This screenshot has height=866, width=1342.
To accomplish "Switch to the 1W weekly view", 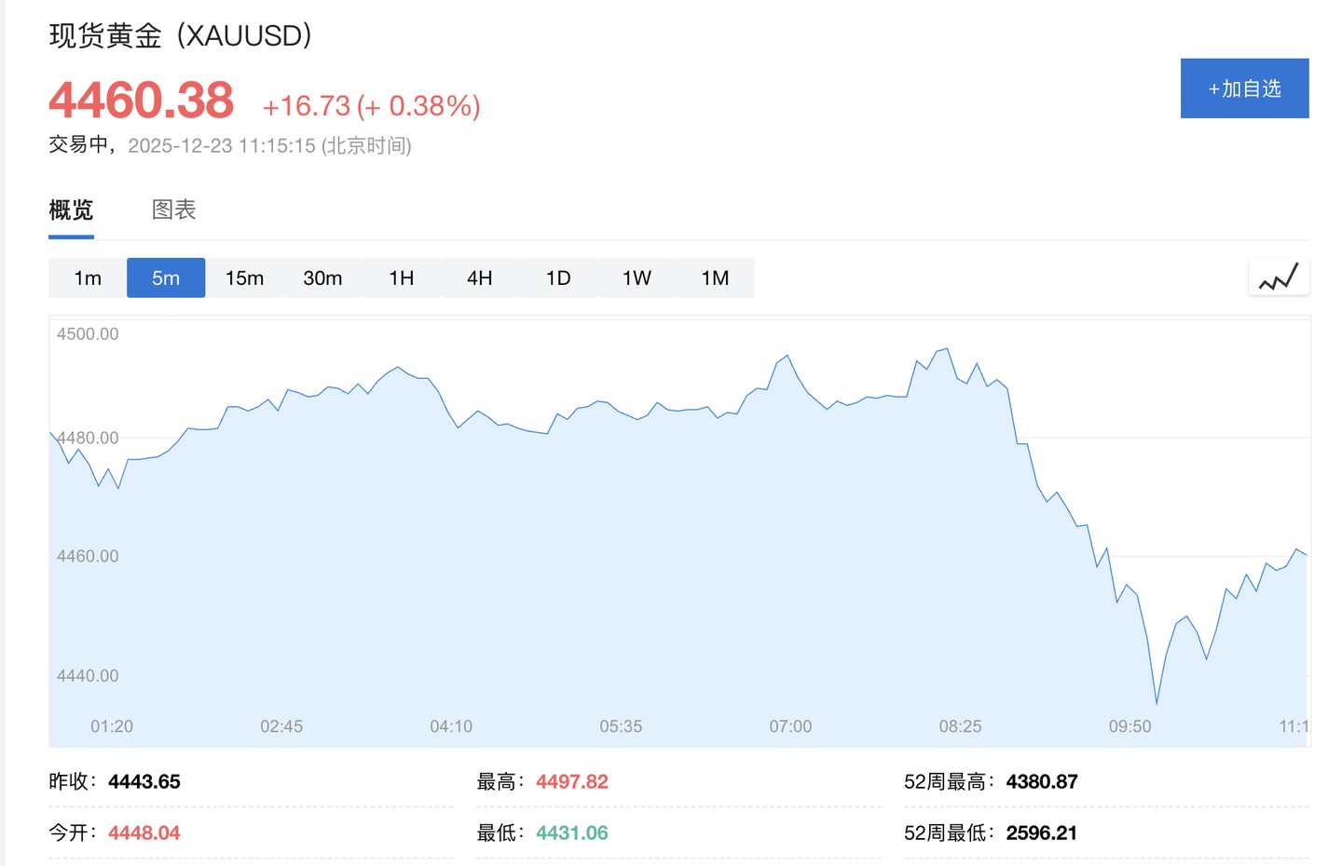I will (x=637, y=278).
